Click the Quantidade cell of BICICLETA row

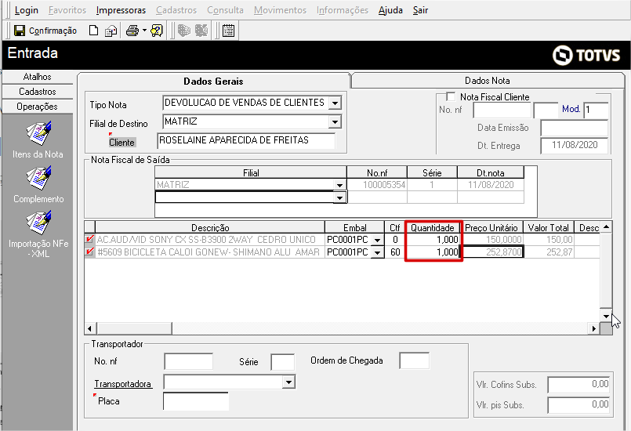433,252
